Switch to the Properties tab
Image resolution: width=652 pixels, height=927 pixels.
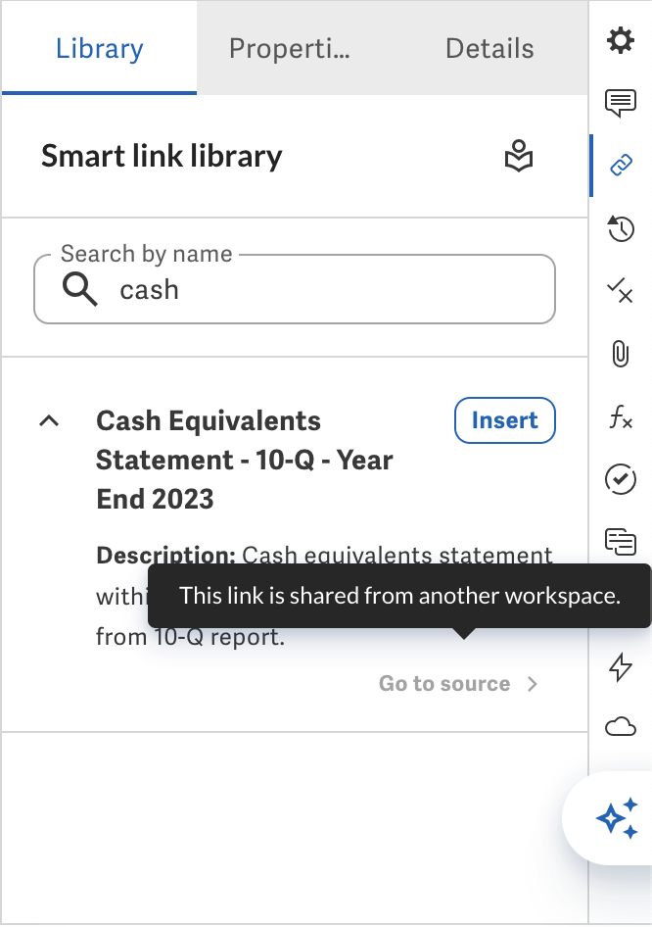click(x=289, y=48)
